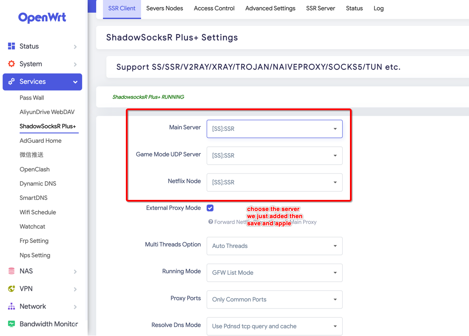Expand the Netflix Node selector
Viewport: 469px width, 336px height.
pos(274,182)
